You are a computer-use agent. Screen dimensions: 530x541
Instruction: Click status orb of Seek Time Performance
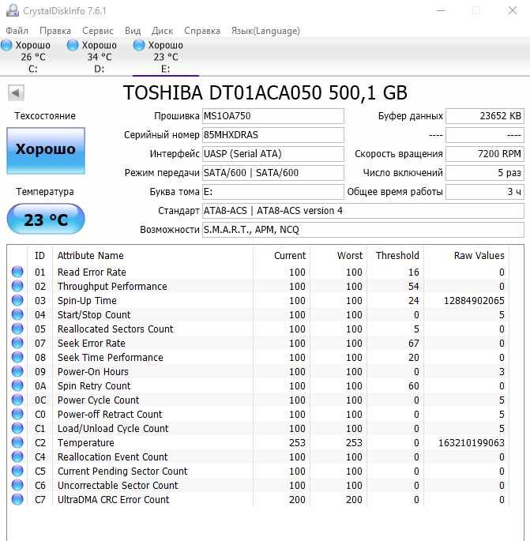click(x=17, y=357)
